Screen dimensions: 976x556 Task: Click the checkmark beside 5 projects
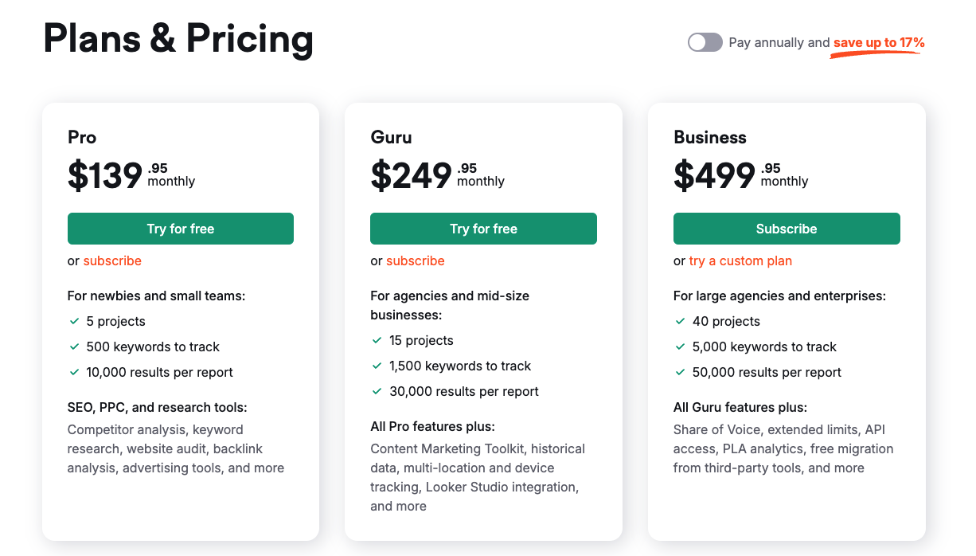[x=73, y=322]
